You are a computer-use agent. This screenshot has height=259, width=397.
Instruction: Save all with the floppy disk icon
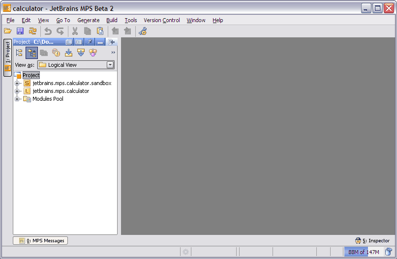(x=20, y=31)
